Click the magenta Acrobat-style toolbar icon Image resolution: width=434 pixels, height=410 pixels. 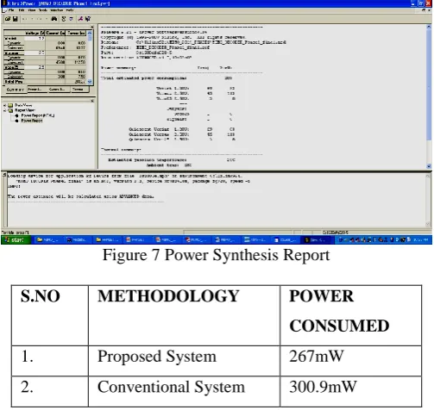coord(80,19)
